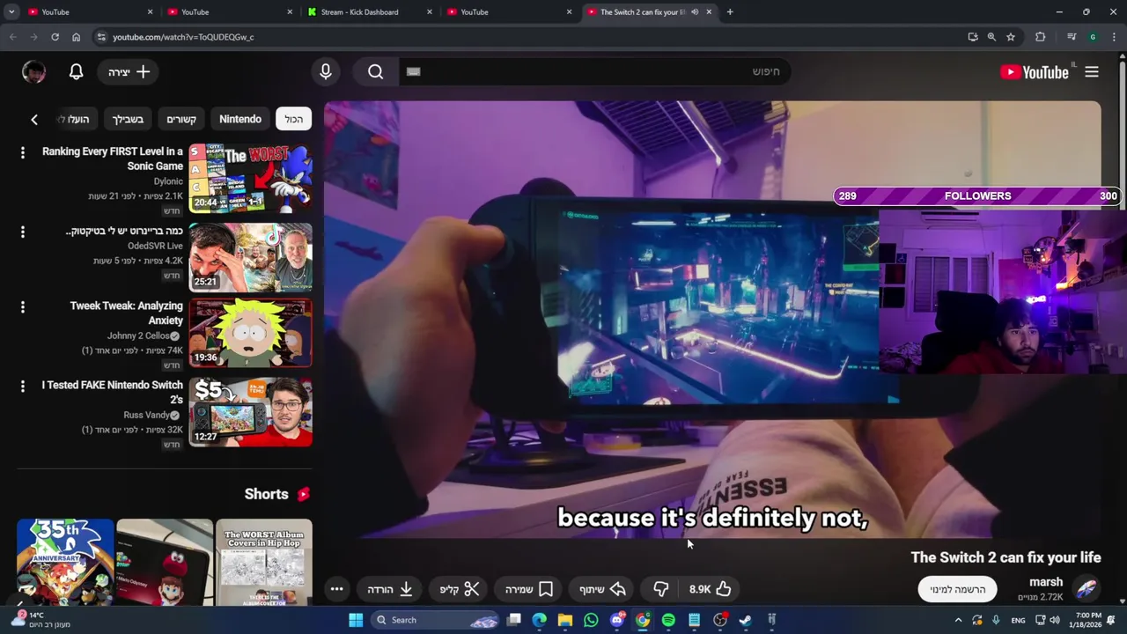The height and width of the screenshot is (634, 1127).
Task: Open Steam from the taskbar
Action: coord(746,620)
